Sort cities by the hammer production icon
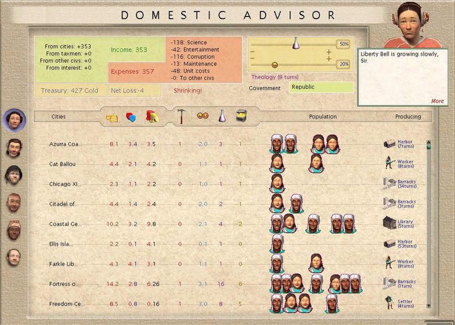Image resolution: width=455 pixels, height=325 pixels. click(x=181, y=116)
